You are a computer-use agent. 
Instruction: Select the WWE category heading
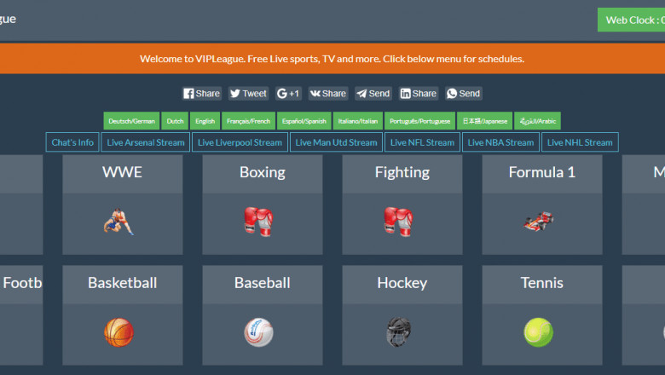(123, 173)
